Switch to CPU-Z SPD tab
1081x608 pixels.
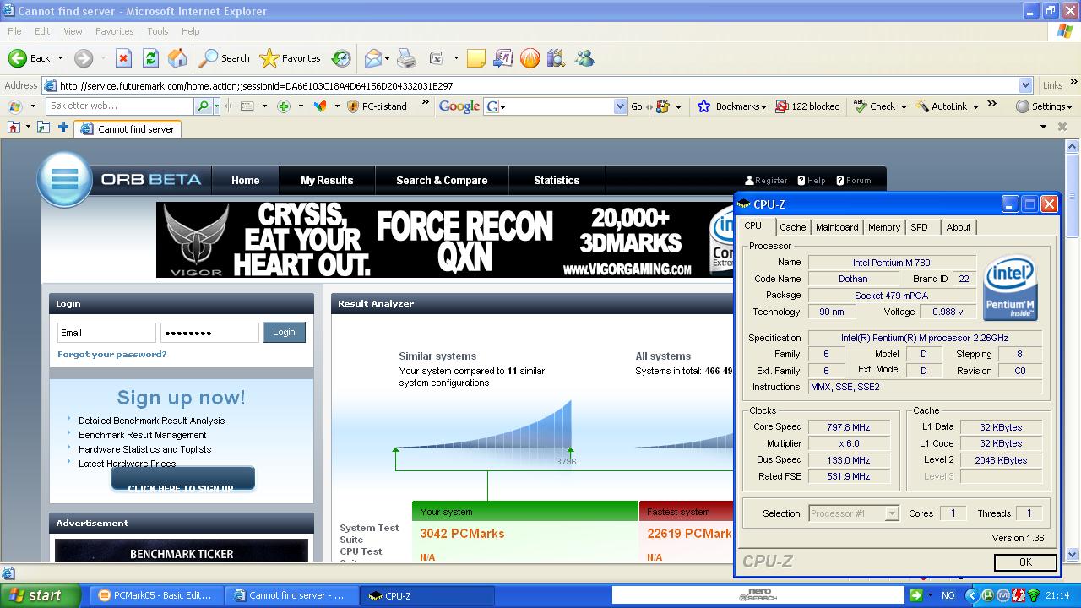coord(919,227)
